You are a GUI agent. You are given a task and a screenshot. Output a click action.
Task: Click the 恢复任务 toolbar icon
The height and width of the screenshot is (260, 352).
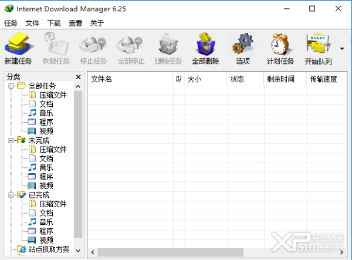(56, 44)
